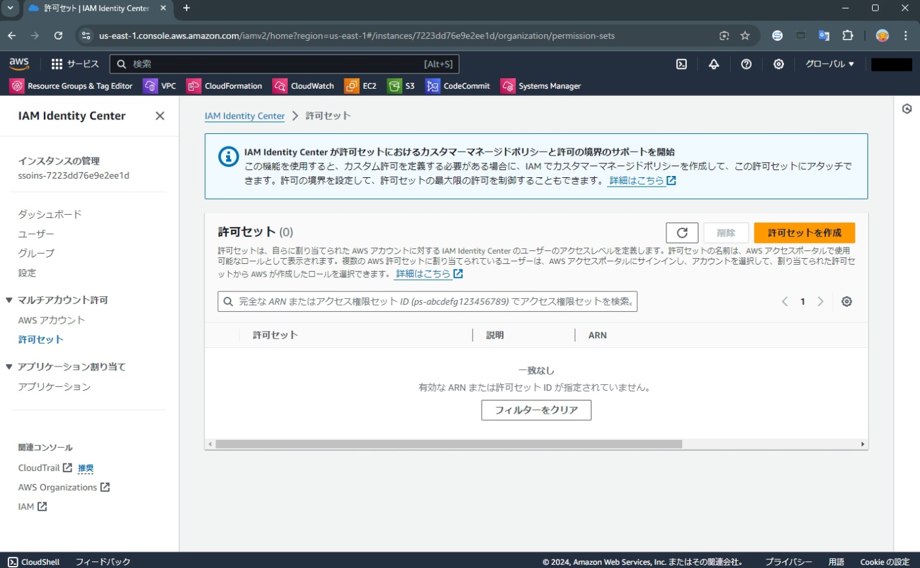This screenshot has width=920, height=568.
Task: Open the EC2 favorite shortcut
Action: pyautogui.click(x=361, y=85)
